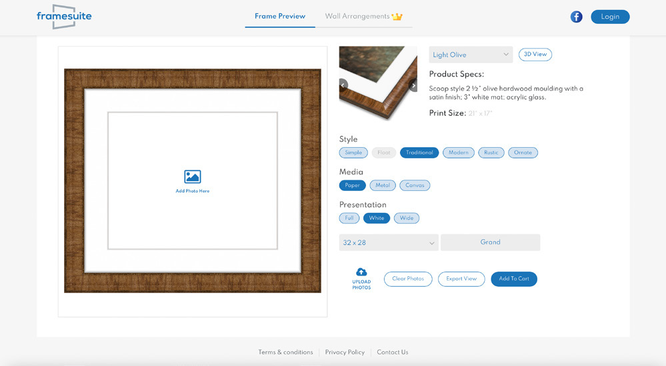
Task: Click the Facebook icon in header
Action: tap(577, 17)
